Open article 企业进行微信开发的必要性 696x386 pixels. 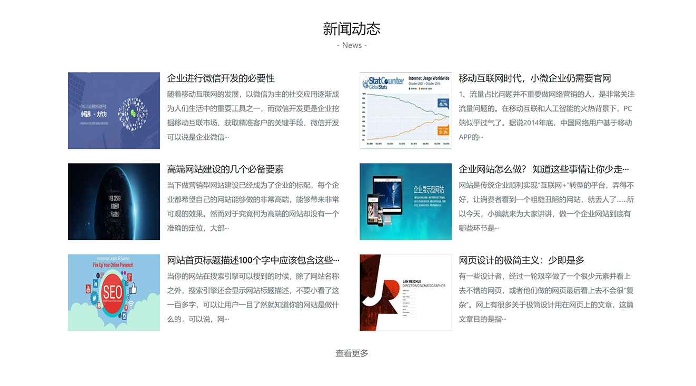pos(221,78)
